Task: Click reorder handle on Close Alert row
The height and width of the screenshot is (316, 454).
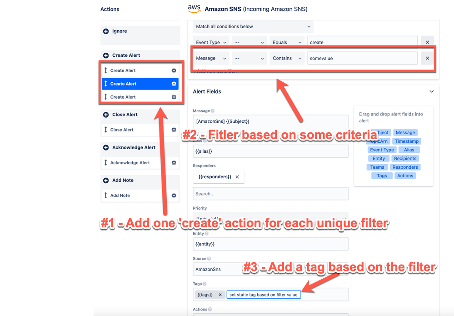Action: tap(106, 130)
